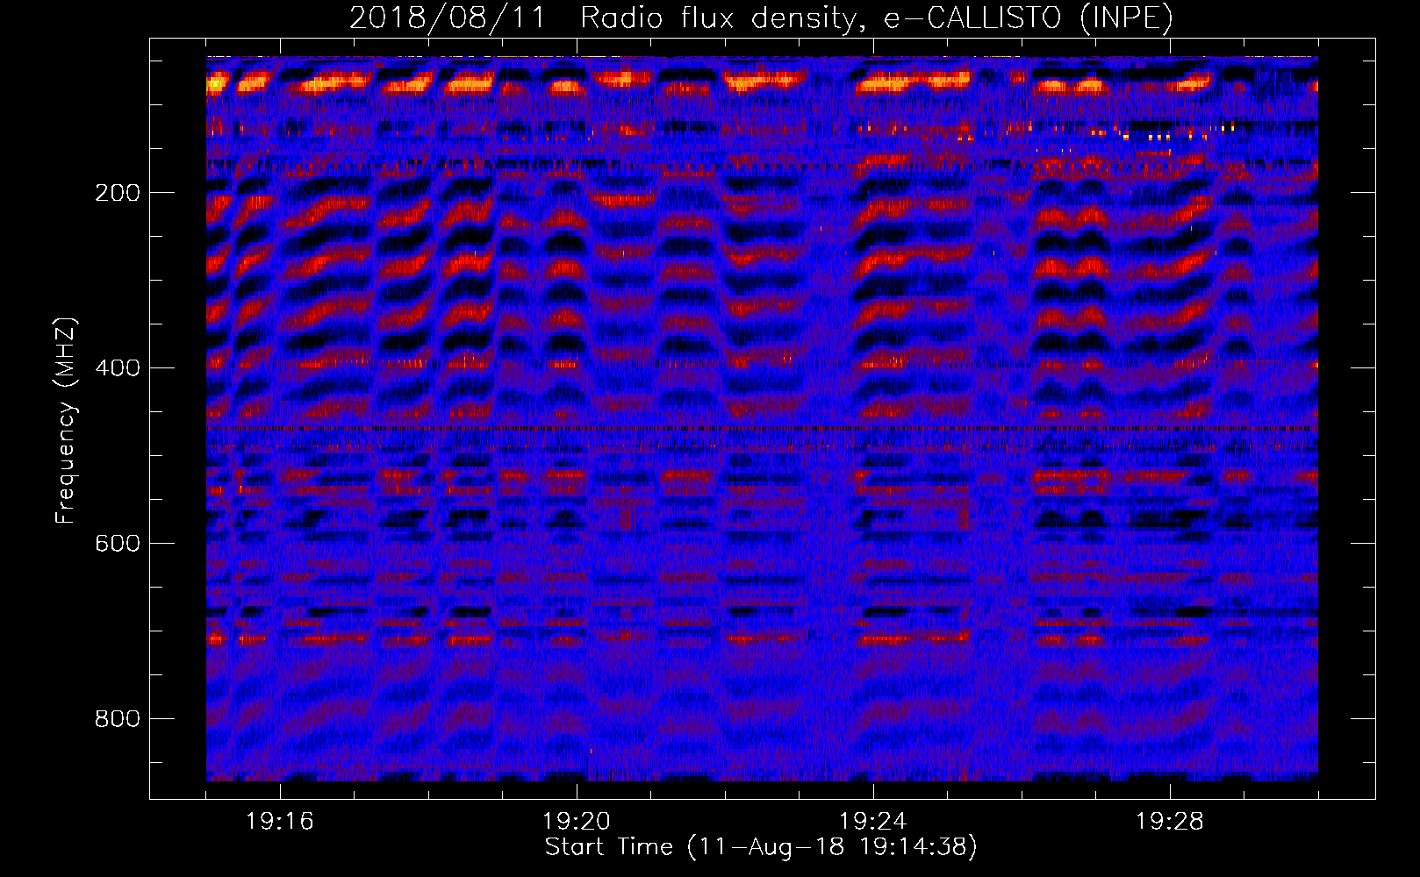Viewport: 1420px width, 877px height.
Task: Select the 800 frequency axis label
Action: 118,718
